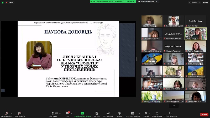Select the highlighted Svitlana Kyryljuk tile
This screenshot has height=118, width=210.
click(x=196, y=34)
